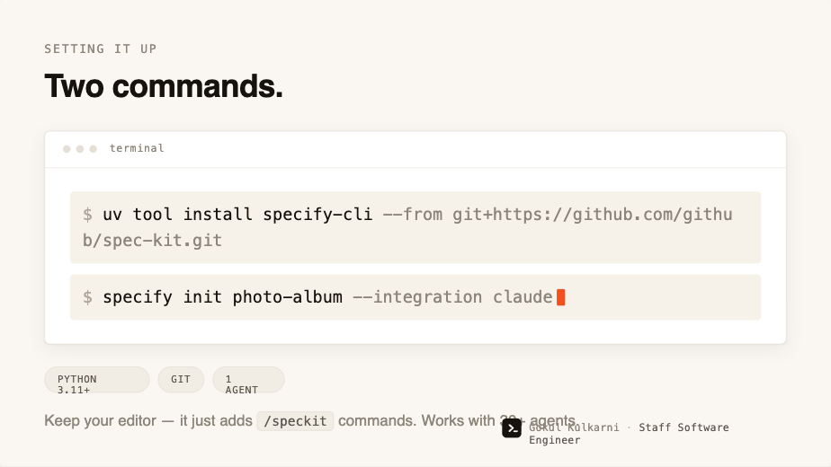The height and width of the screenshot is (467, 831).
Task: Click the dollar prompt before specify init
Action: (x=87, y=297)
